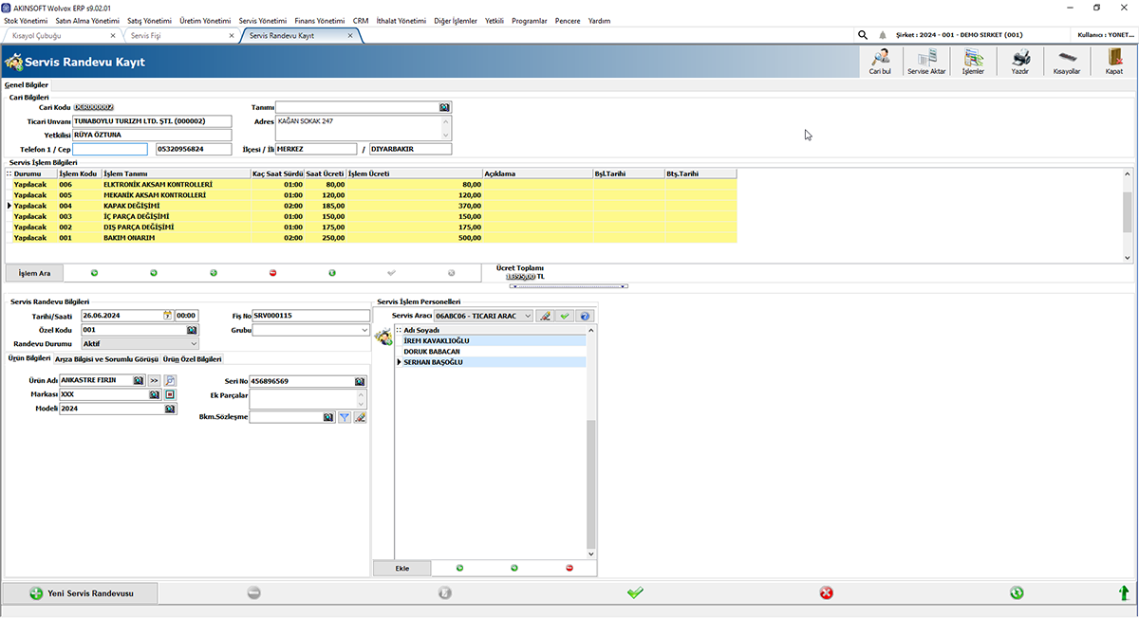
Task: Click the green checkmark save button at bottom
Action: 635,593
